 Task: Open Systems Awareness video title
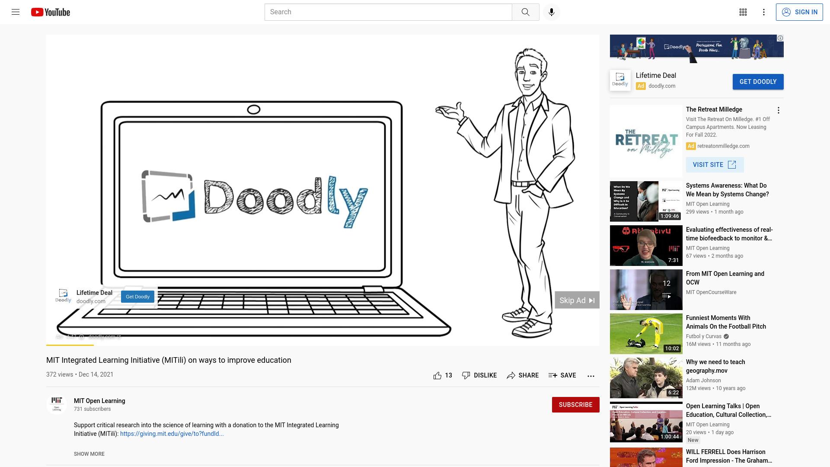727,190
